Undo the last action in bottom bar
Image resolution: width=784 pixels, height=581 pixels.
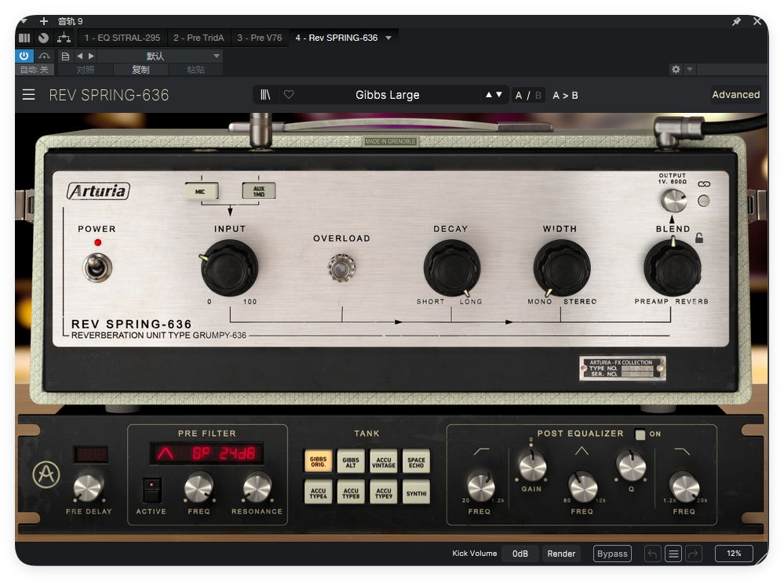coord(652,554)
